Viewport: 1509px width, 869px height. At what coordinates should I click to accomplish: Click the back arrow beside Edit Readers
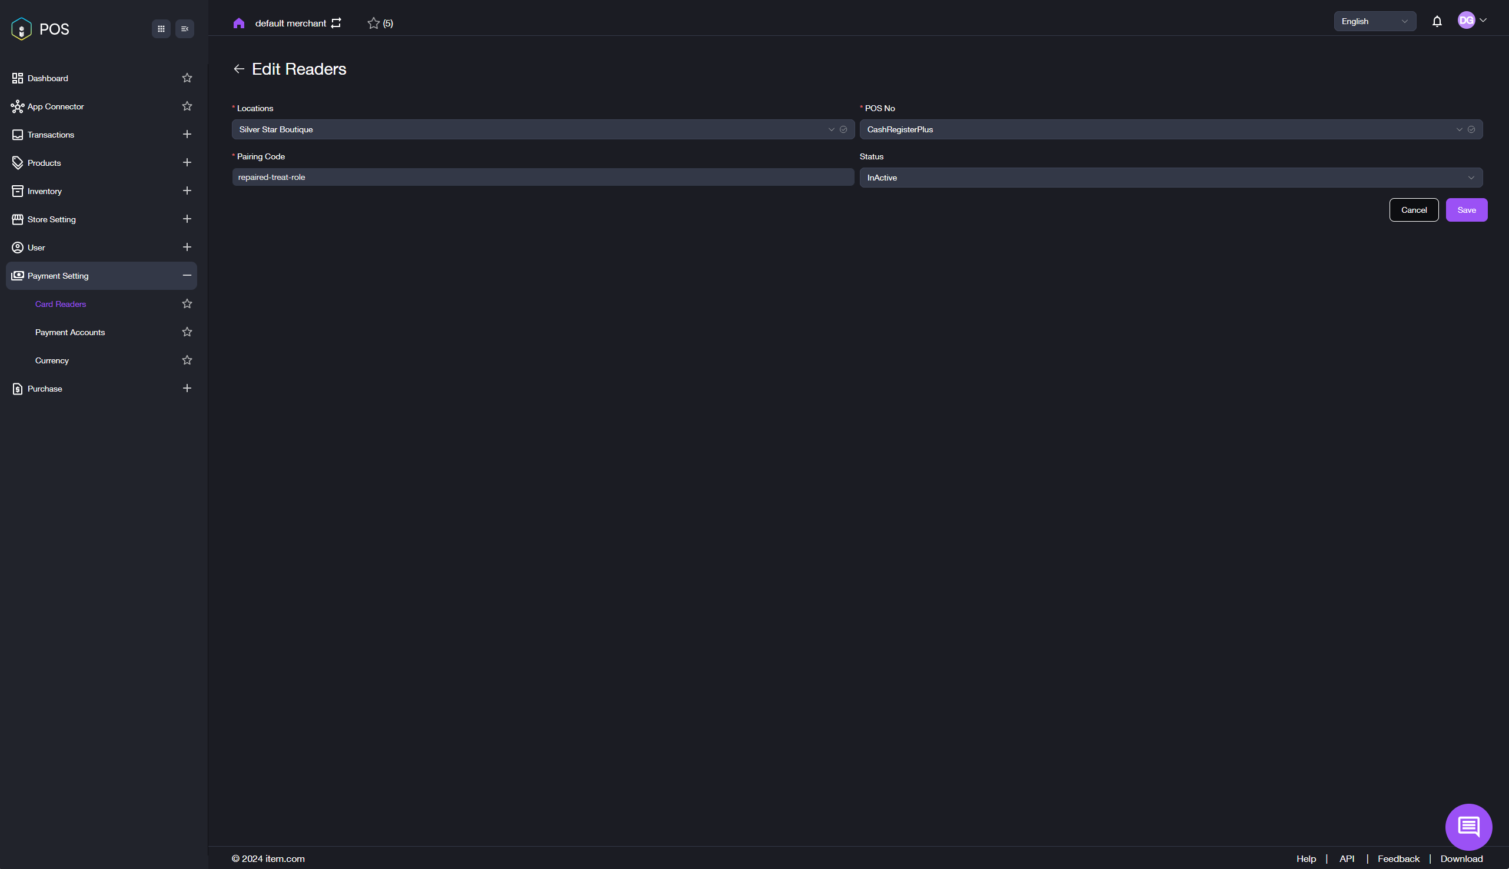(x=238, y=69)
